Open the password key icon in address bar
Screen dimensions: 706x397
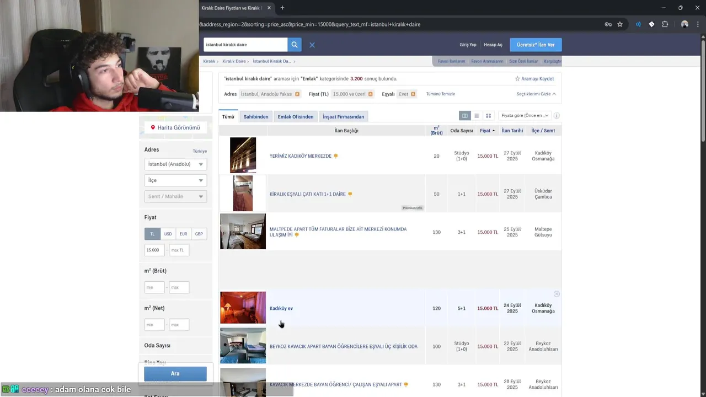(x=608, y=24)
